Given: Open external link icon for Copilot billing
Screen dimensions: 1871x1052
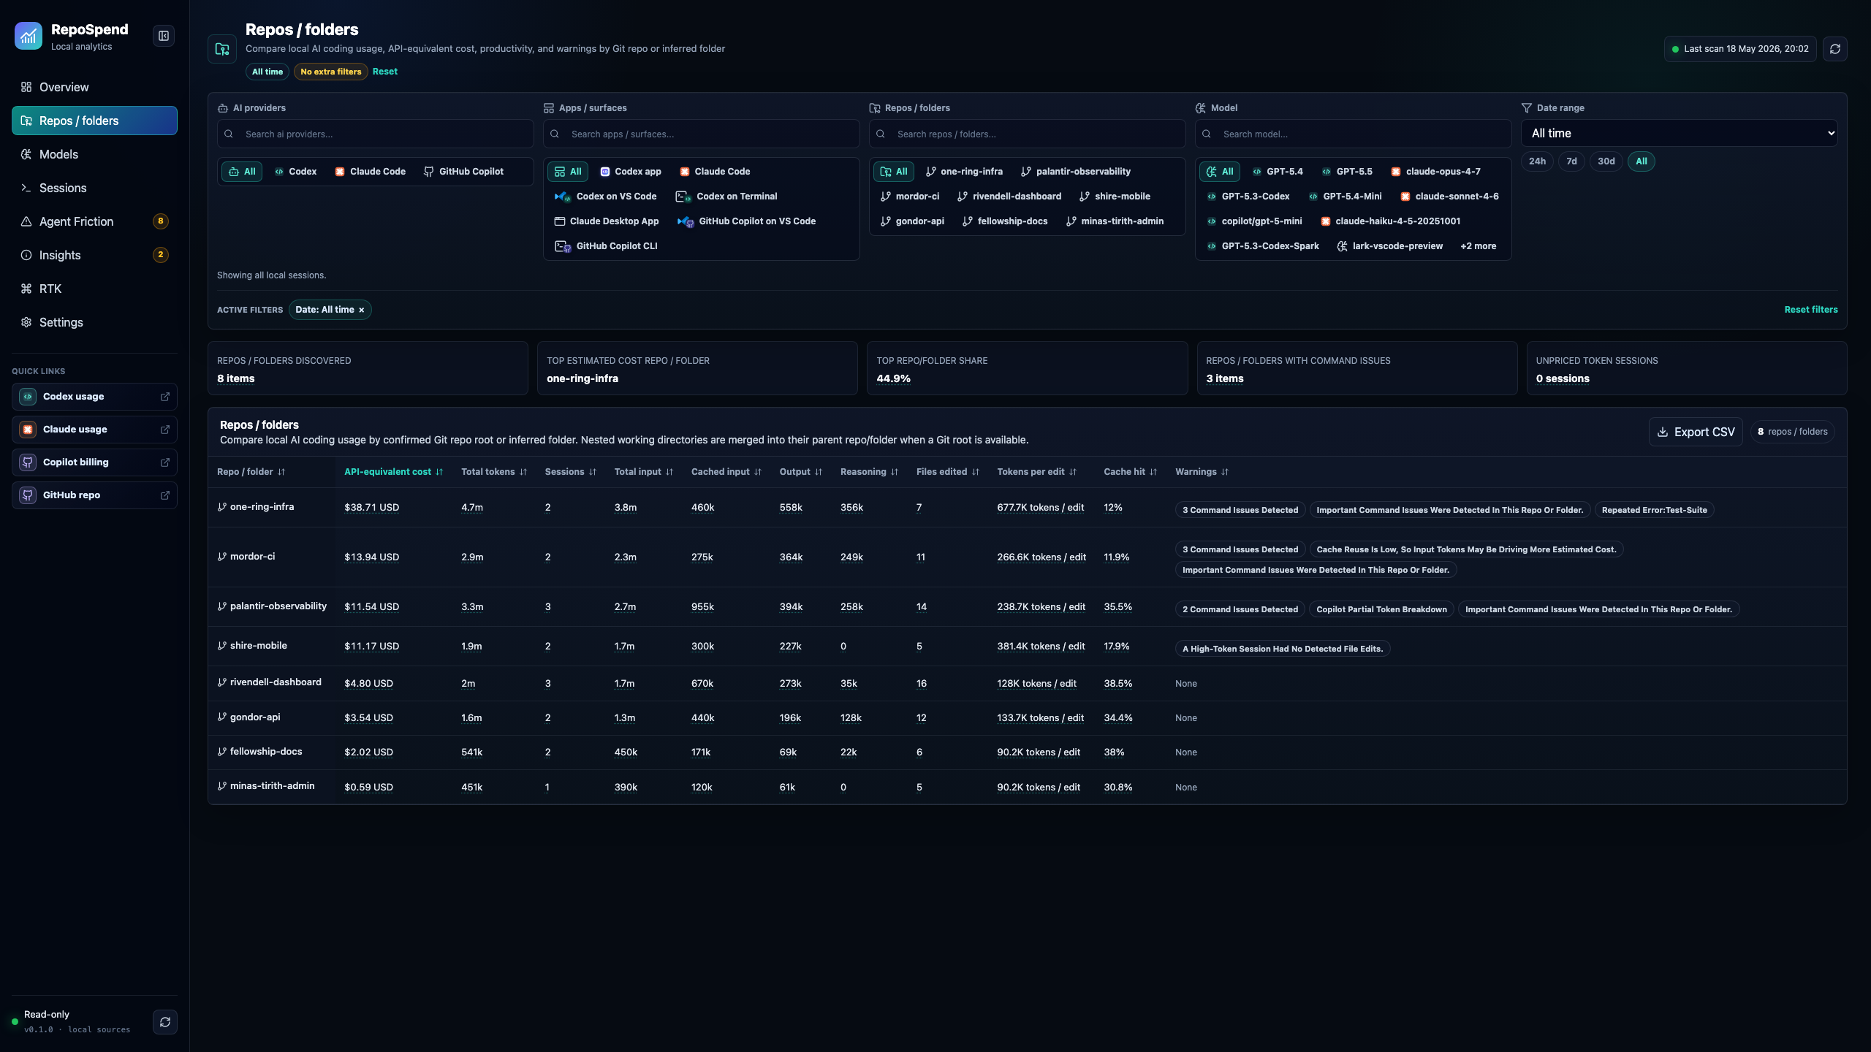Looking at the screenshot, I should pyautogui.click(x=165, y=462).
